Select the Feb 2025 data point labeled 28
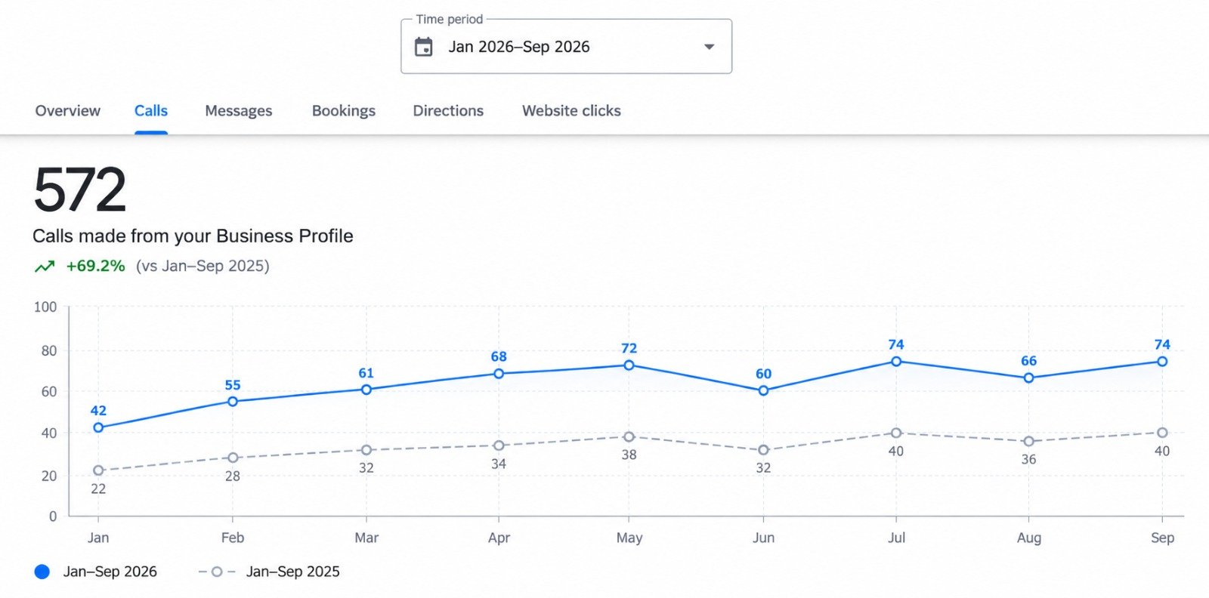 point(233,458)
